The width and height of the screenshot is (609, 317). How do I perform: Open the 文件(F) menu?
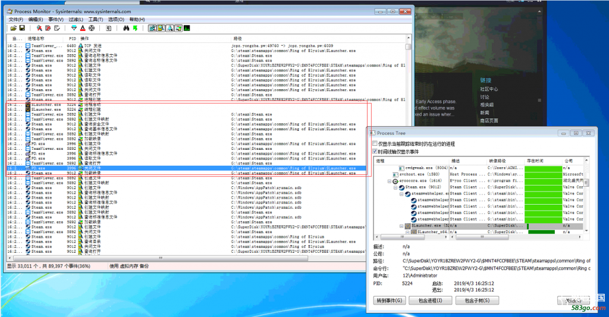tap(15, 20)
